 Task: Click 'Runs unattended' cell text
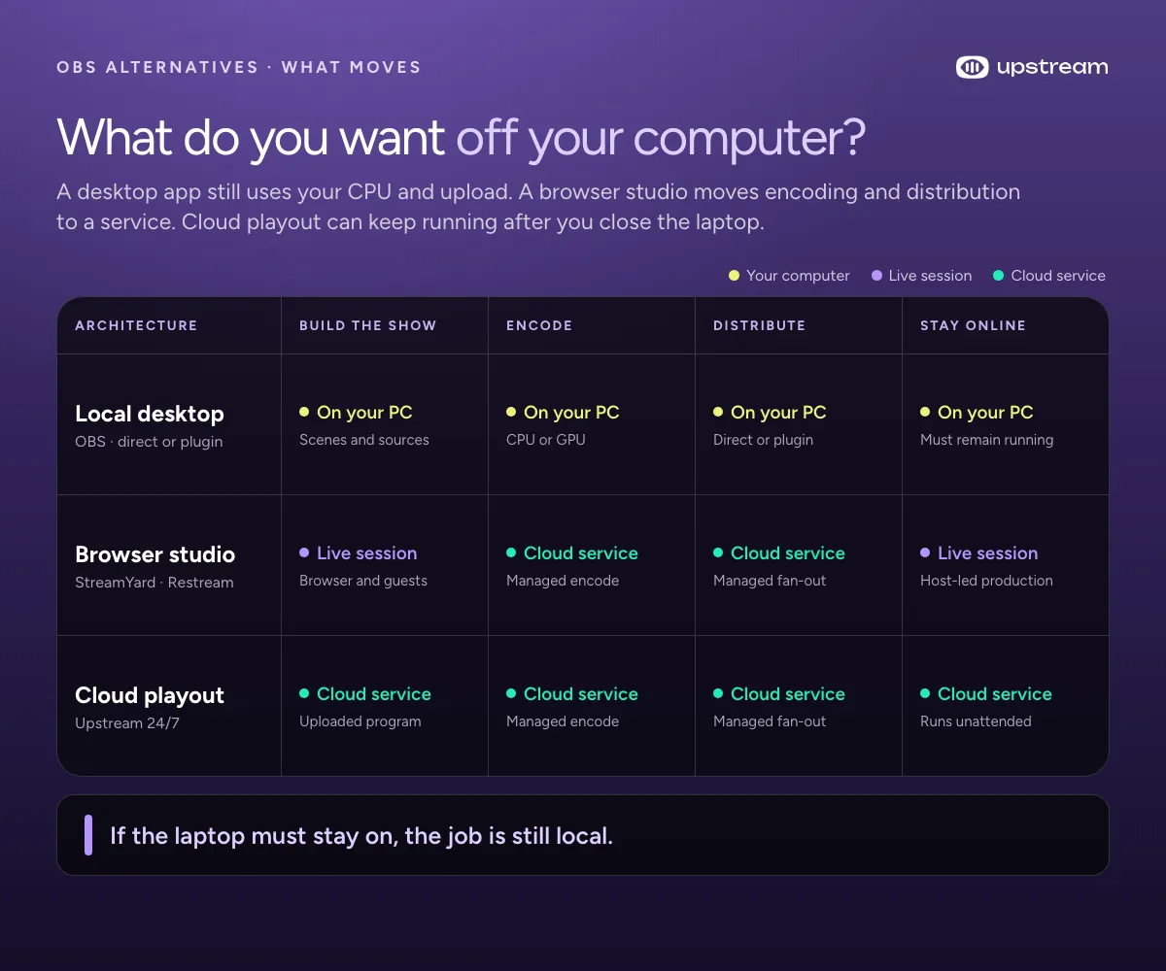[x=976, y=721]
